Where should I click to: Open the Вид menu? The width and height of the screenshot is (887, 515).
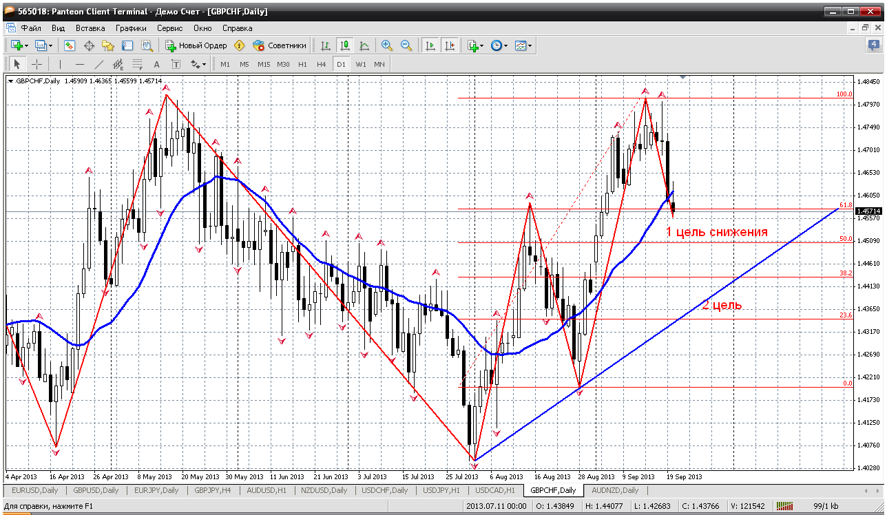(x=59, y=28)
